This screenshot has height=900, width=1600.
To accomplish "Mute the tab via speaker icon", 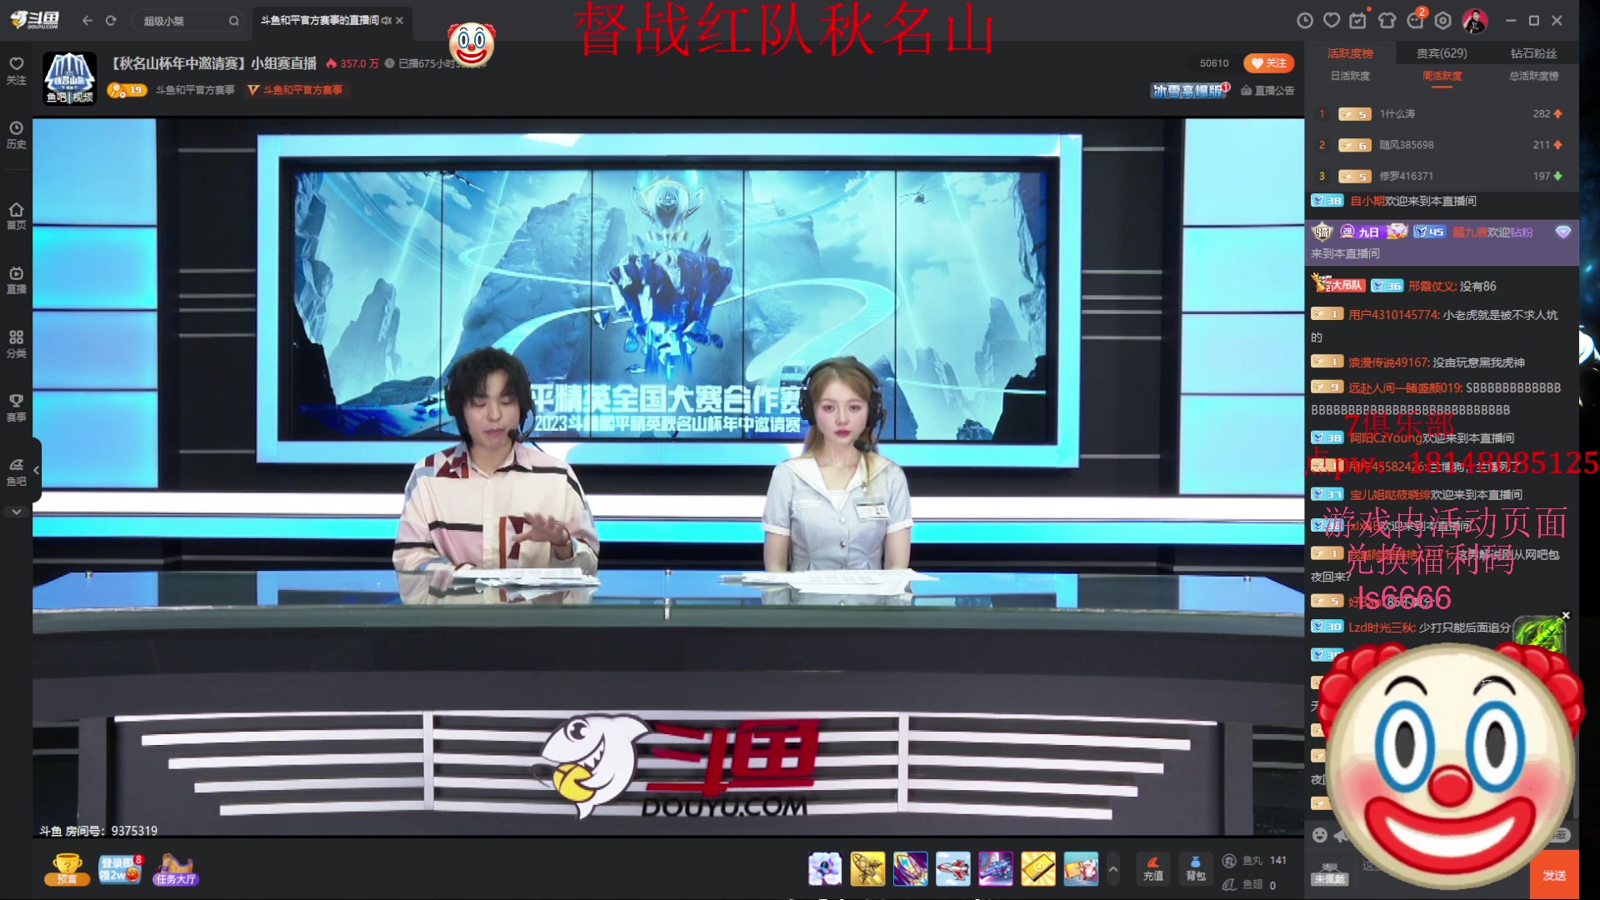I will click(x=387, y=20).
